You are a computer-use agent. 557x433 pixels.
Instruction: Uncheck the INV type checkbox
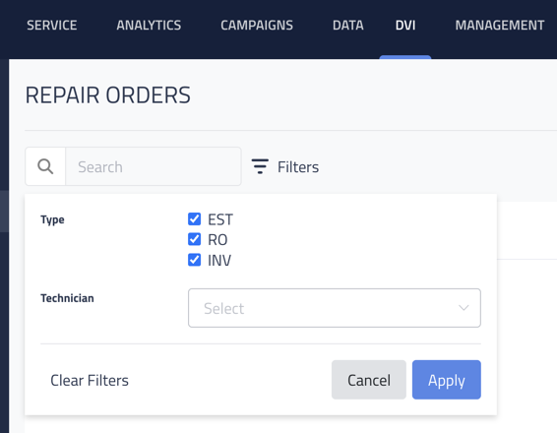[194, 260]
